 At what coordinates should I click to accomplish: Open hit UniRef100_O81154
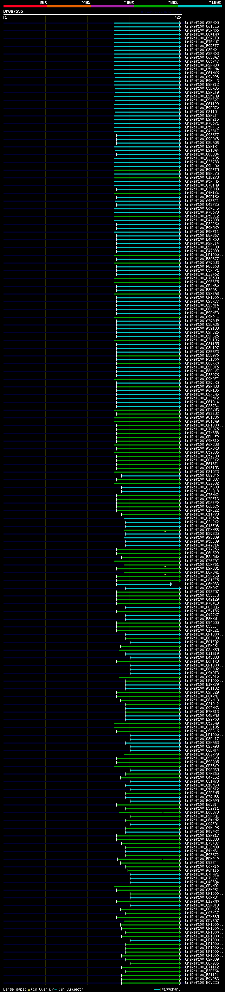(x=202, y=112)
